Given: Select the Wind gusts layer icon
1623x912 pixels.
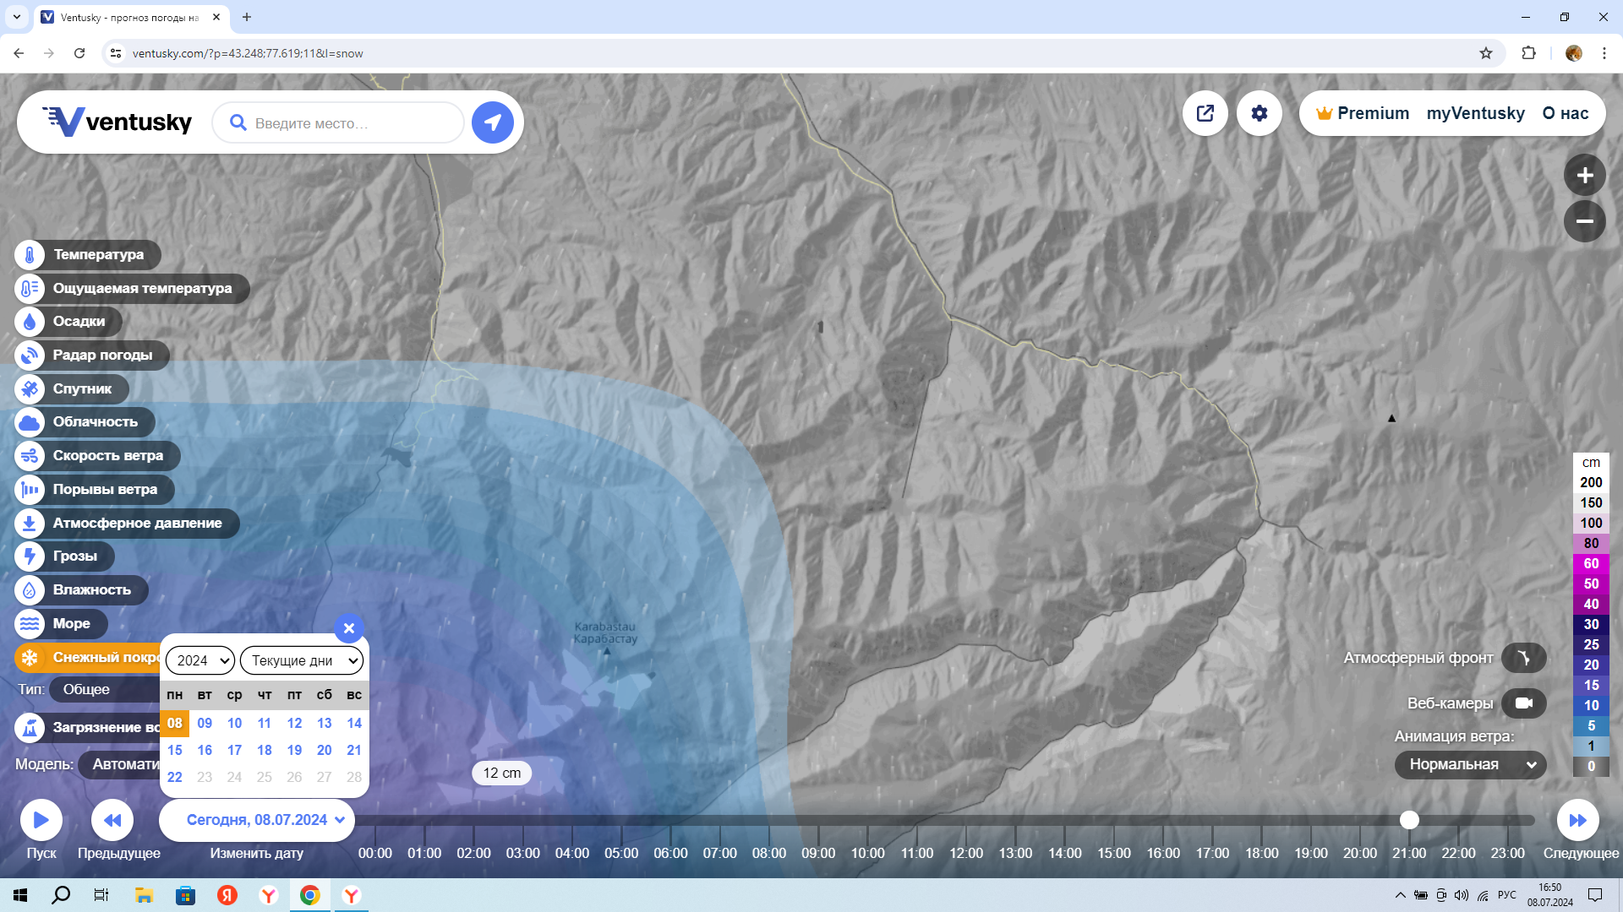Looking at the screenshot, I should pos(30,490).
